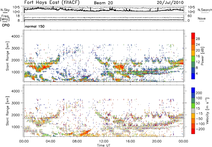This screenshot has height=147, width=212.
Task: Click the '-15' tick on the velocity colorbar
Action: pos(199,114)
